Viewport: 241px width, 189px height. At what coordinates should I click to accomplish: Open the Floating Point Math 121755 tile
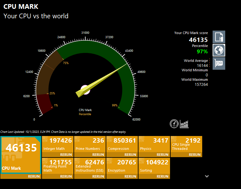[x=58, y=166]
